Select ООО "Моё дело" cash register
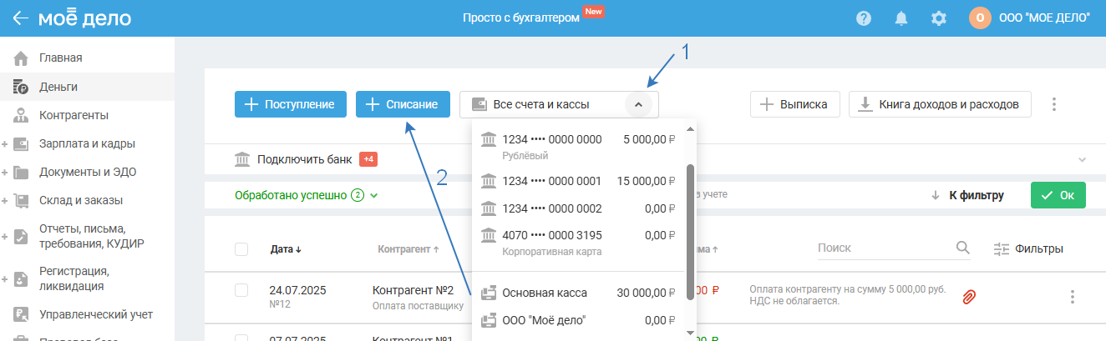This screenshot has height=341, width=1106. pyautogui.click(x=578, y=319)
